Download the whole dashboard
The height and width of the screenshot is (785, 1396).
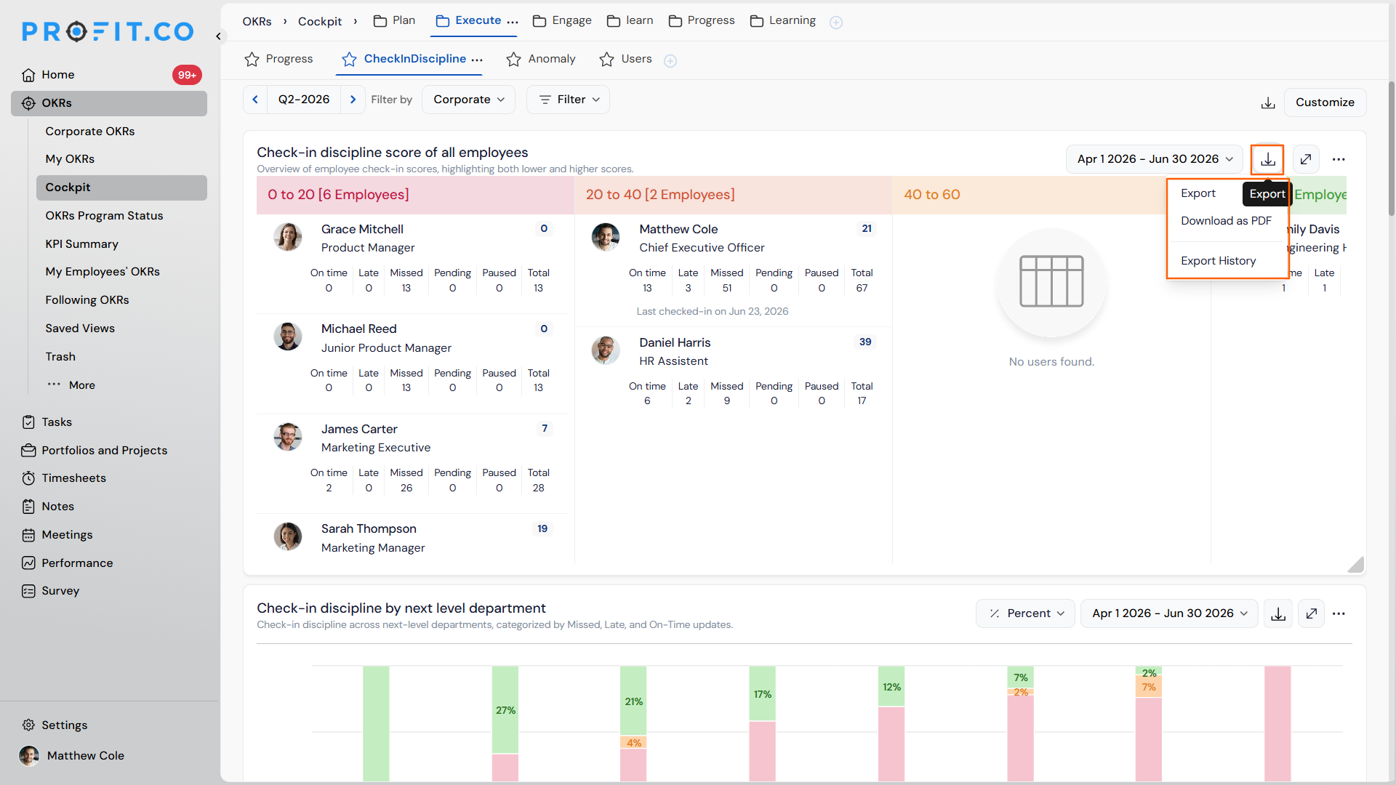[1268, 103]
